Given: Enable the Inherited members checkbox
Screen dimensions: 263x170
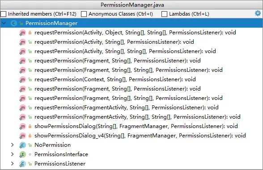Looking at the screenshot, I should [x=4, y=14].
